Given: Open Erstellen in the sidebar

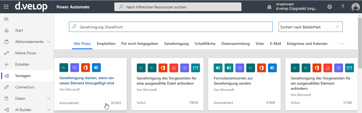Looking at the screenshot, I should click(27, 64).
